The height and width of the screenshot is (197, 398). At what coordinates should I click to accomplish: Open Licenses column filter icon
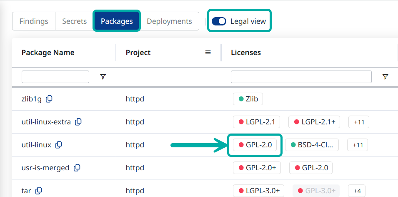pos(385,77)
